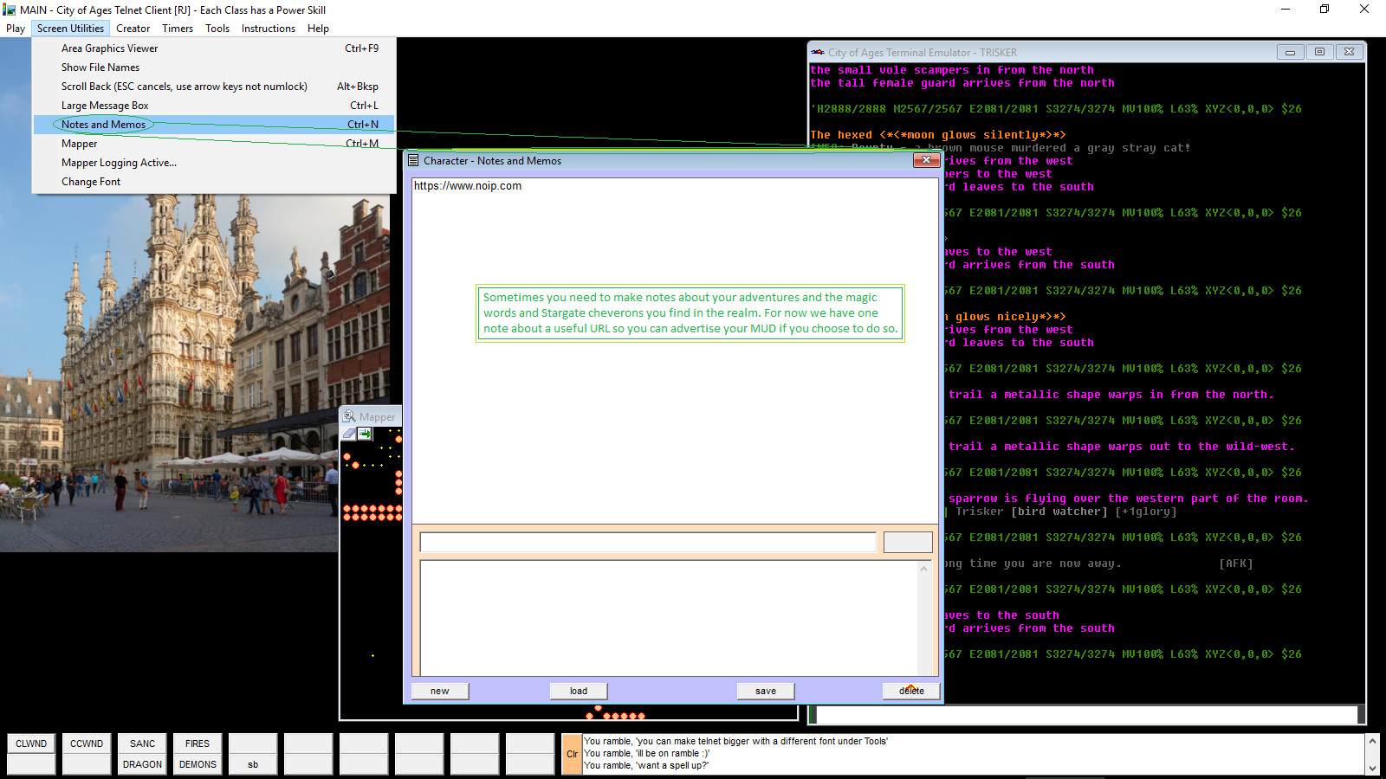Image resolution: width=1386 pixels, height=779 pixels.
Task: Click the notepad icon on the Notes and Memos title bar
Action: [411, 161]
